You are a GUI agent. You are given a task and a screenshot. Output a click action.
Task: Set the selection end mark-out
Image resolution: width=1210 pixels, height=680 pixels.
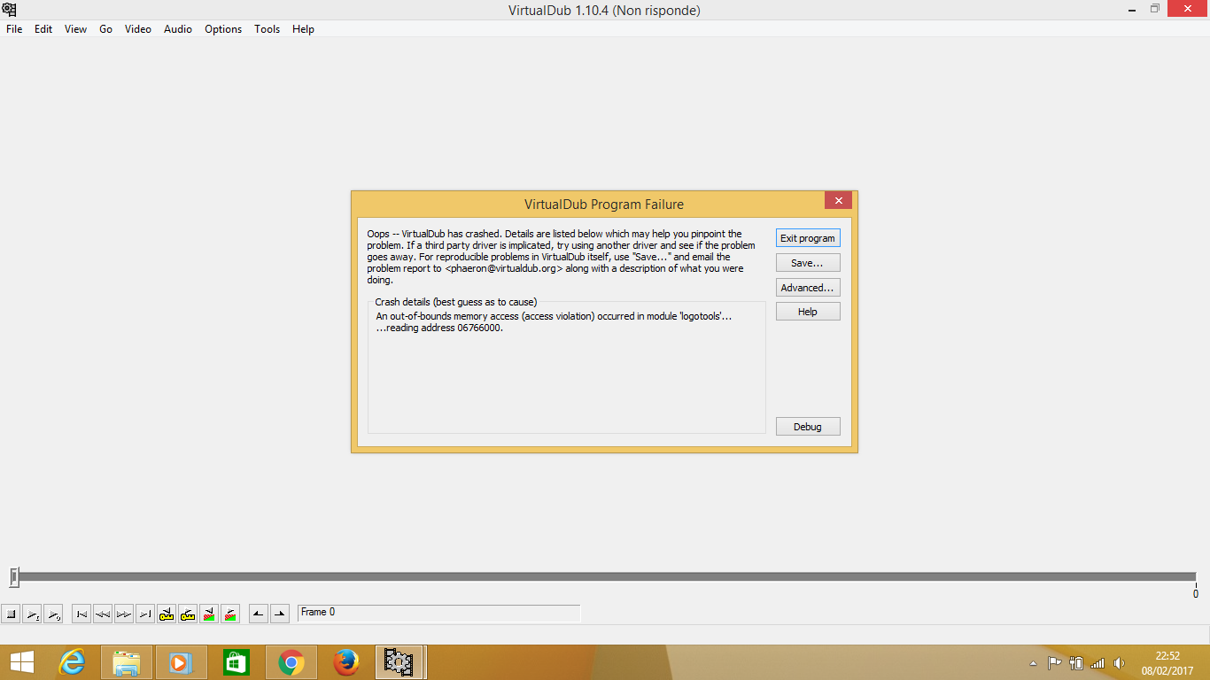coord(280,614)
